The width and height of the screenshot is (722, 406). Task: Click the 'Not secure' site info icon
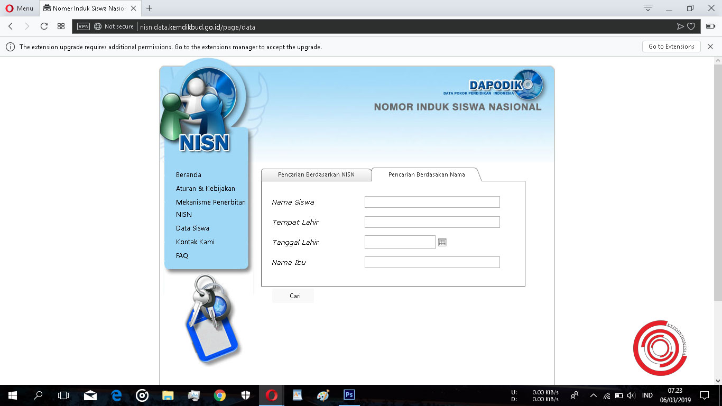[x=98, y=26]
